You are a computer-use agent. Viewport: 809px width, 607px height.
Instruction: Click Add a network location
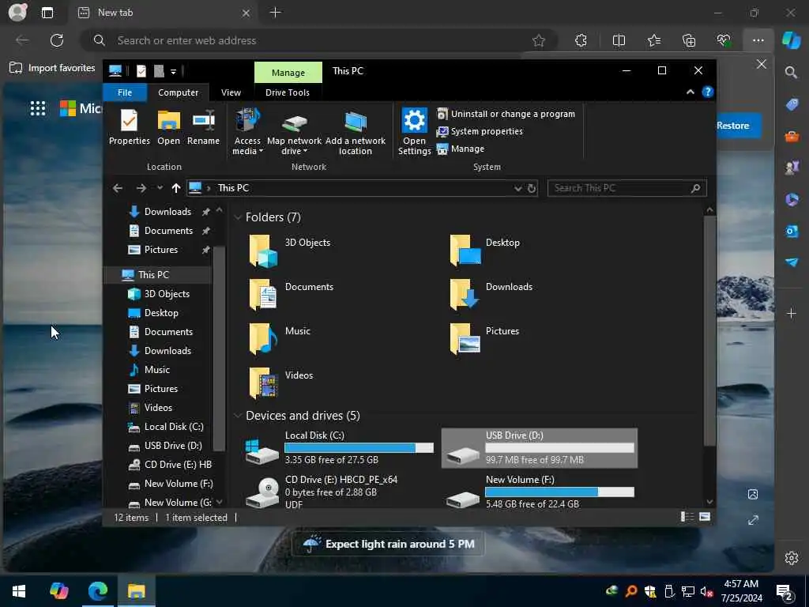pos(355,132)
